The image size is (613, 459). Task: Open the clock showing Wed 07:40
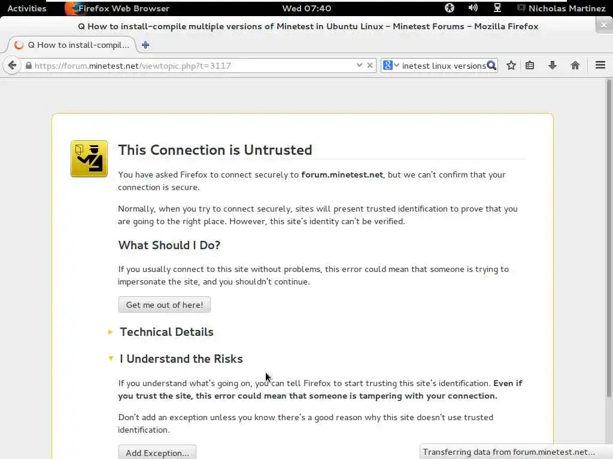point(306,8)
